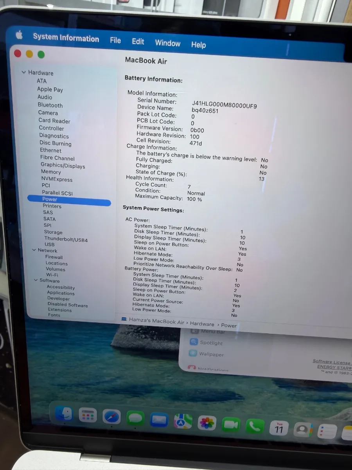Screen dimensions: 352x470
Task: Select Parallel SCSI in the sidebar
Action: click(57, 193)
